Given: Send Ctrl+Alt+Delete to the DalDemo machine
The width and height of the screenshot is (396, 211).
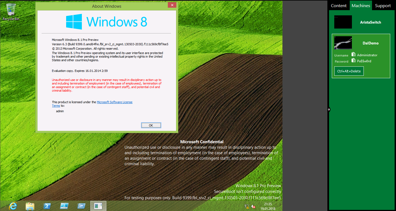Looking at the screenshot, I should pyautogui.click(x=349, y=71).
